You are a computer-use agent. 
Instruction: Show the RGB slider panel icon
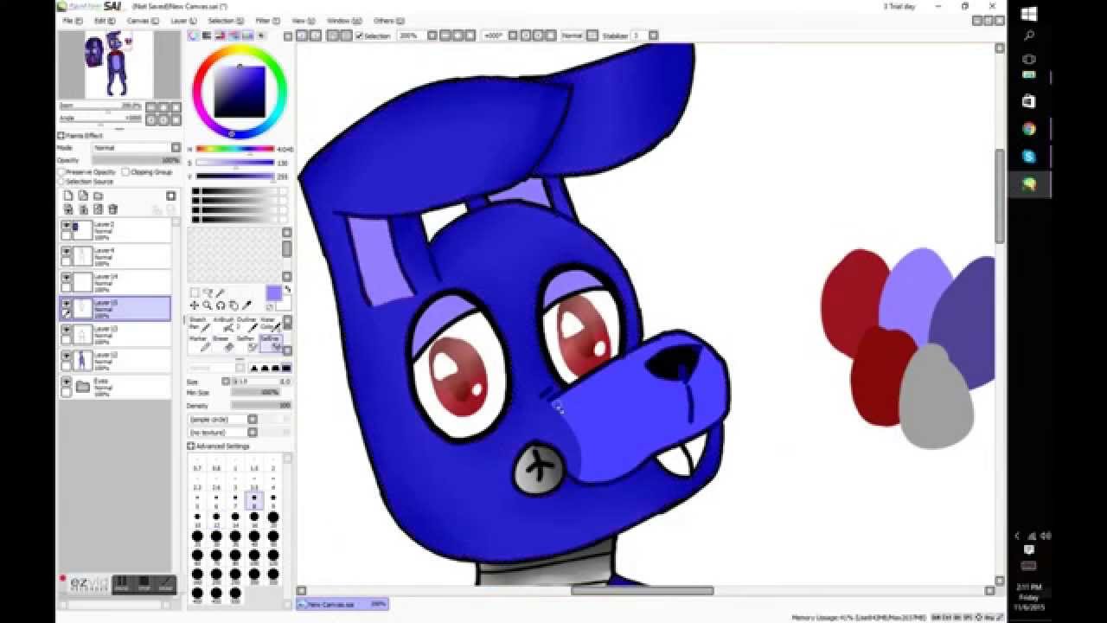[x=208, y=35]
